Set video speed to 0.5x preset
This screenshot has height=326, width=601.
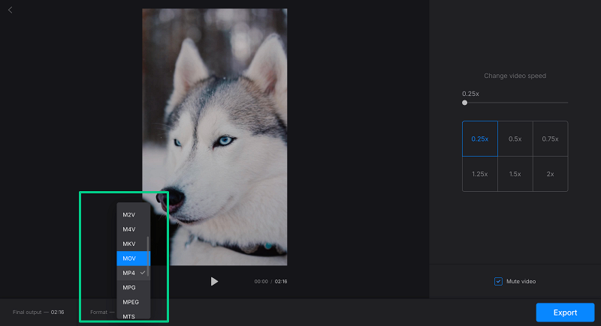tap(515, 139)
